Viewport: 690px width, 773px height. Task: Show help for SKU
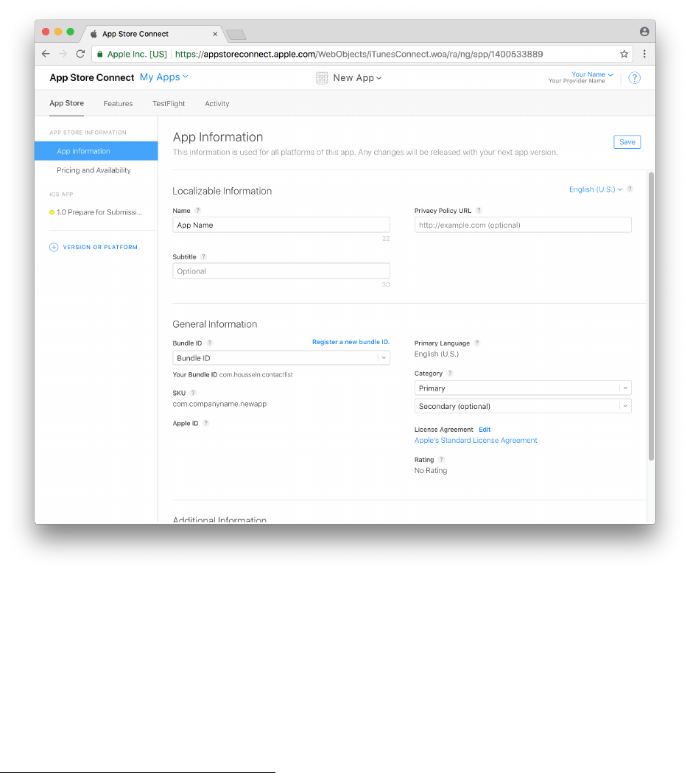193,393
